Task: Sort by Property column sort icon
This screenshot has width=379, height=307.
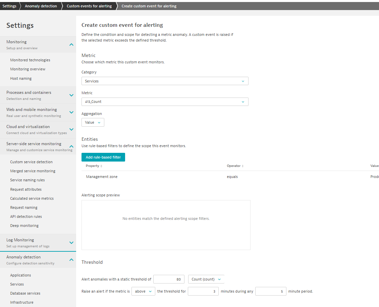Action: coord(101,166)
